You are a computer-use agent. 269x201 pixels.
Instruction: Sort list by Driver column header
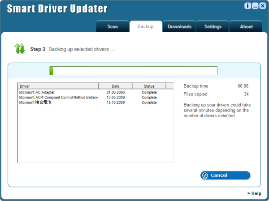(x=58, y=86)
